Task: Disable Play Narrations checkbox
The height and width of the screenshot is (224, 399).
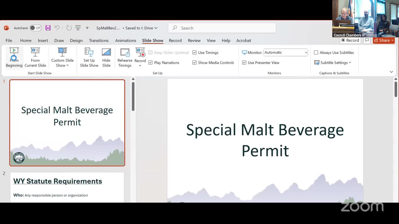Action: 151,63
